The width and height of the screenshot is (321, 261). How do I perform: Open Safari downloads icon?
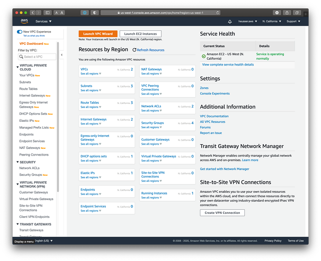pyautogui.click(x=277, y=13)
